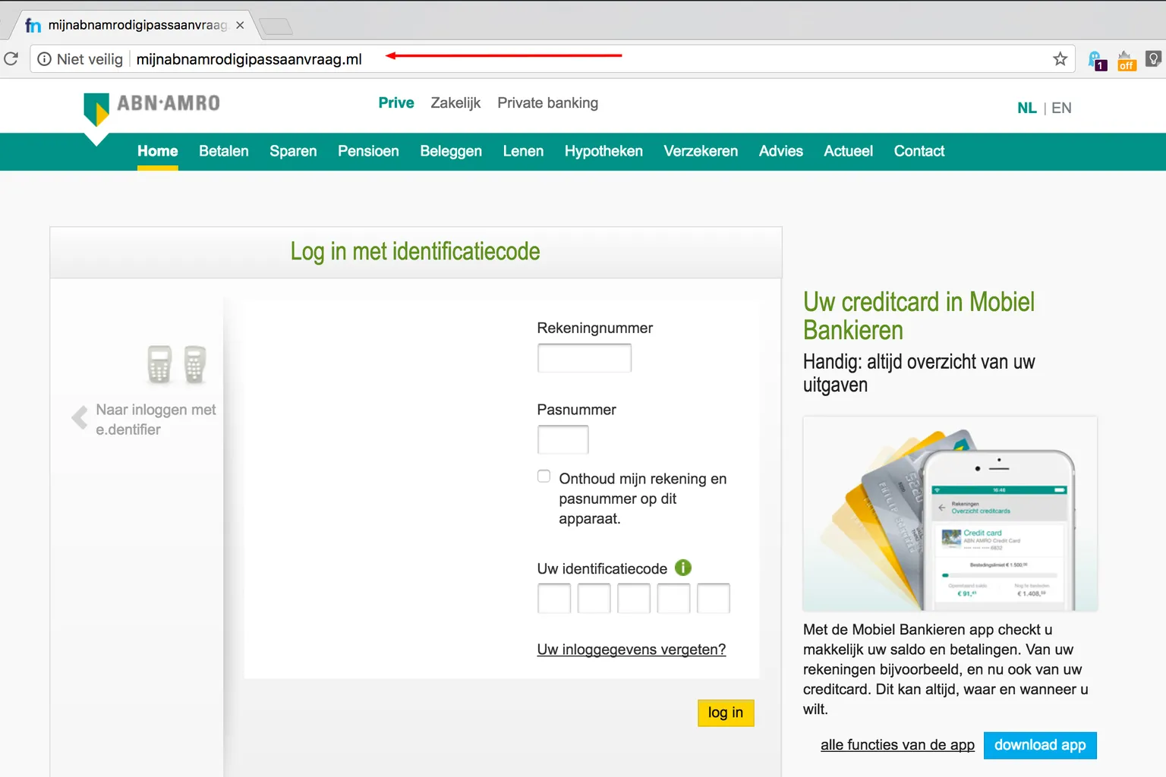Click the credit card phone promo image
Viewport: 1166px width, 777px height.
click(950, 514)
